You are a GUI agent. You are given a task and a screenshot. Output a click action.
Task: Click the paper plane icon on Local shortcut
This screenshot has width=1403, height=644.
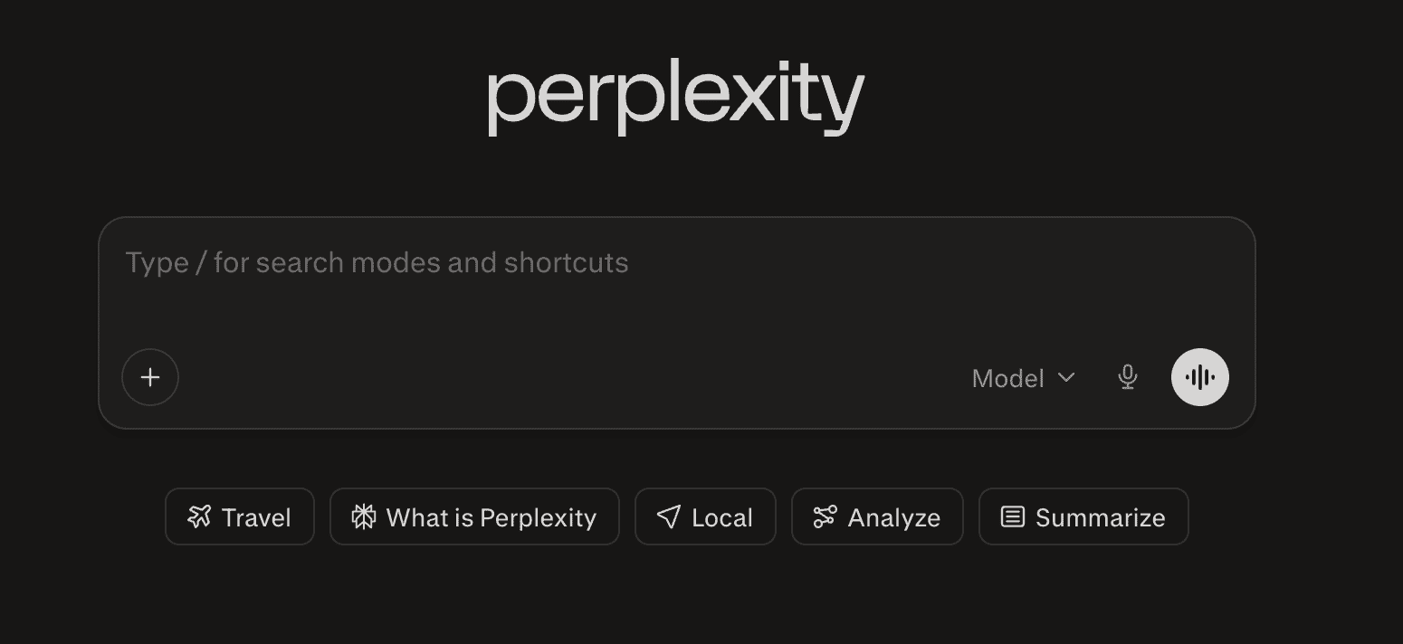(x=667, y=516)
